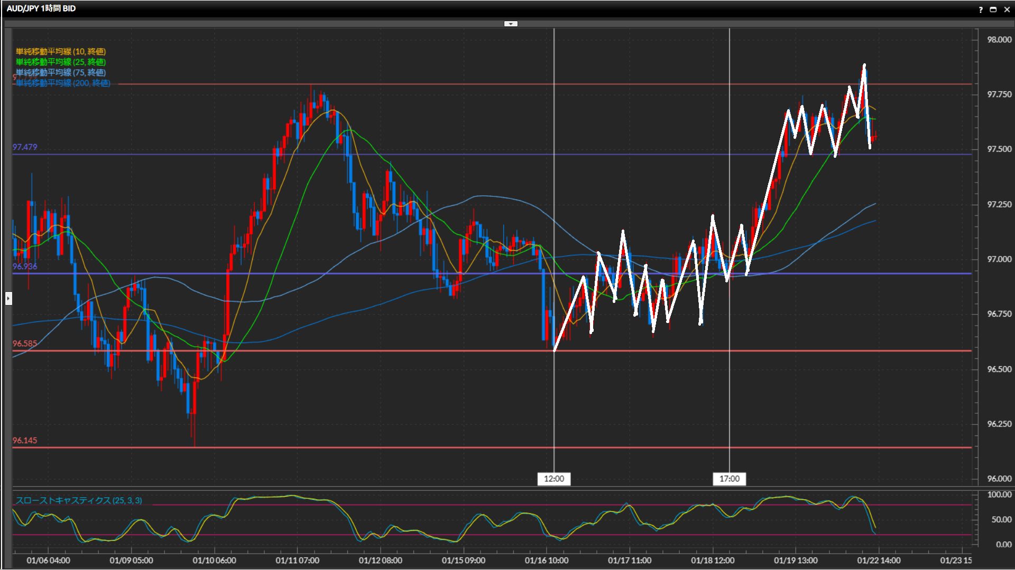Select the 200-period moving average legend
Viewport: 1015px width, 570px height.
(x=63, y=83)
